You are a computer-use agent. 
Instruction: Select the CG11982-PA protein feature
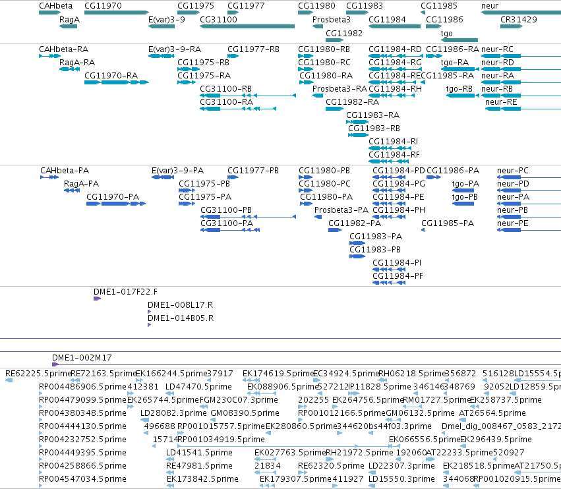coord(335,230)
